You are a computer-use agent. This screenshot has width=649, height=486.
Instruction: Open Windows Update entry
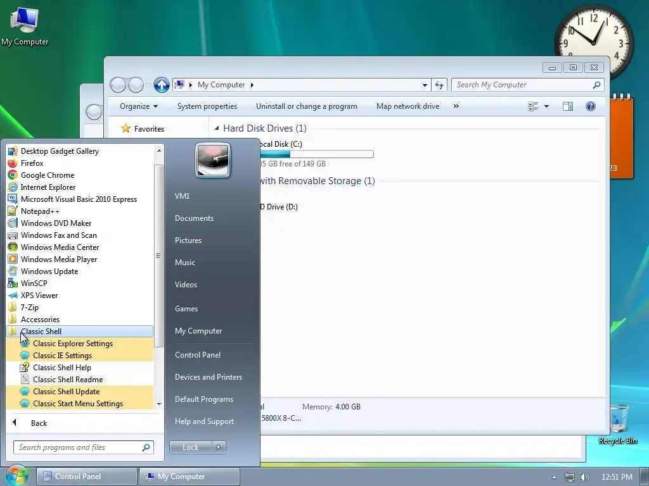tap(79, 271)
